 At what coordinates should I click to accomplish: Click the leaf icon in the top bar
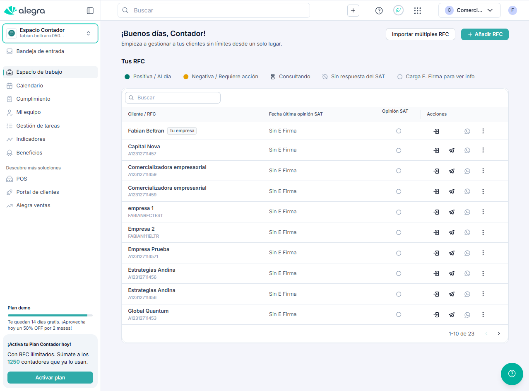click(398, 11)
